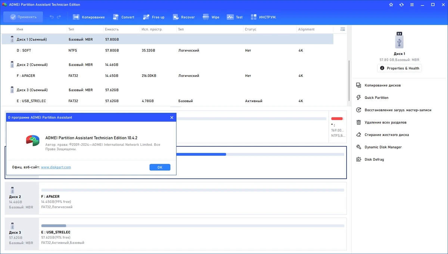Close the About AOMEI dialog
448x254 pixels.
coord(172,117)
